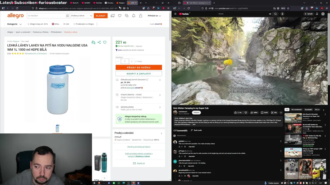The height and width of the screenshot is (185, 330).
Task: Click Allegro Co hledáte search field
Action: pos(46,16)
